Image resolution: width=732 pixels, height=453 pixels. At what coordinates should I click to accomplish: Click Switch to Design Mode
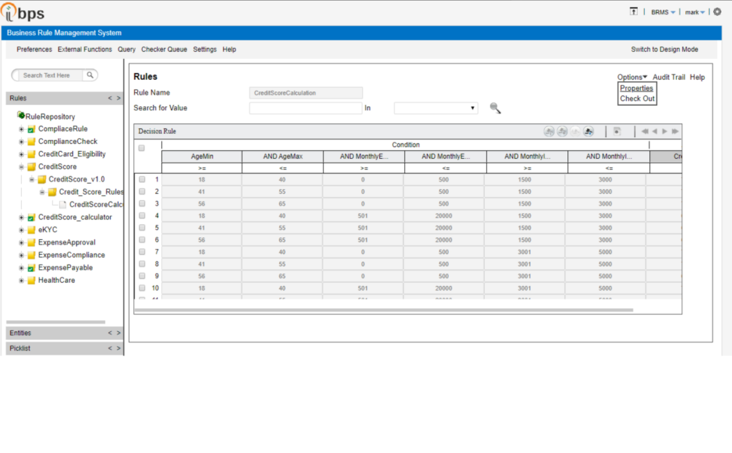tap(664, 49)
